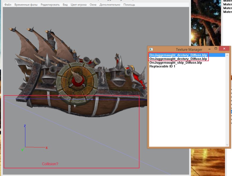232x176 pixels.
Task: Select the Replaceable ID 1 texture entry
Action: 187,66
